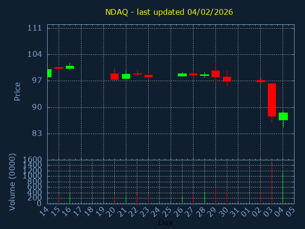Click the 97 price axis label
The image size is (305, 229).
coord(37,81)
